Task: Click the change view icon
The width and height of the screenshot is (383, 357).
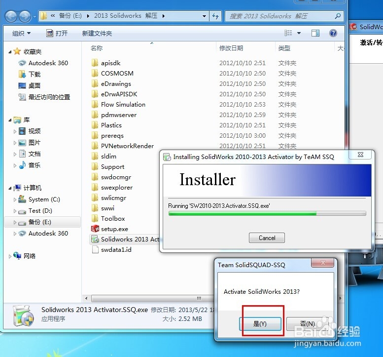Action: pyautogui.click(x=288, y=33)
